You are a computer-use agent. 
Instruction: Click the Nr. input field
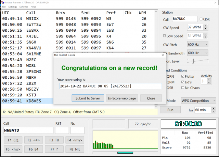click(x=77, y=130)
